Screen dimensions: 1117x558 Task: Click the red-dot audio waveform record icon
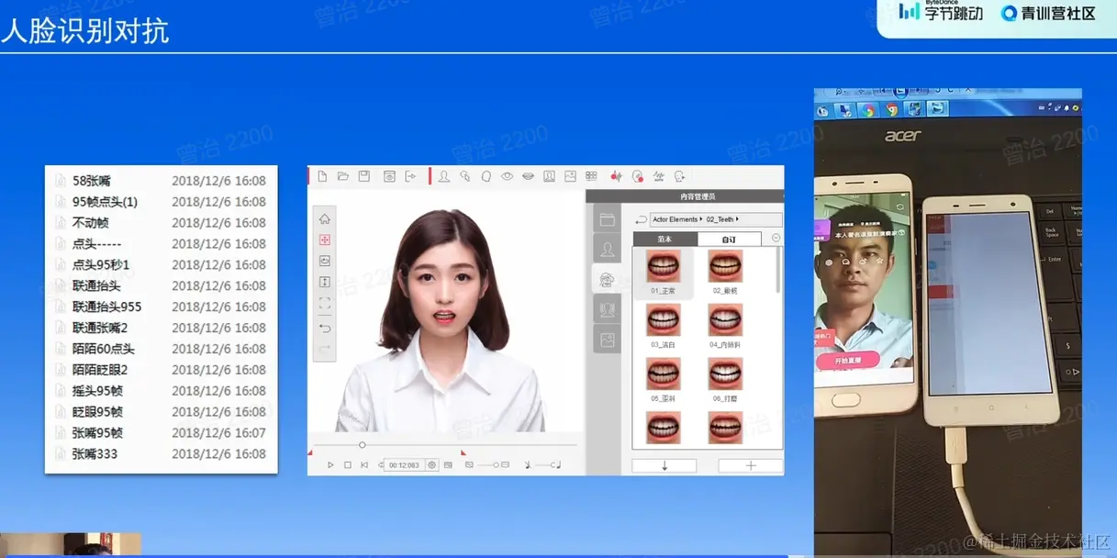click(616, 176)
